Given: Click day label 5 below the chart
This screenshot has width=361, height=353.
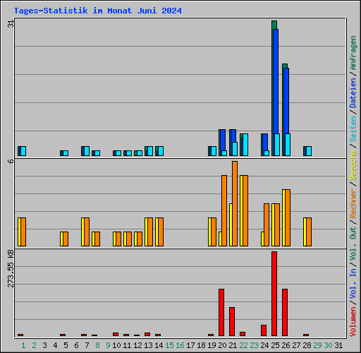Looking at the screenshot, I should coord(66,345).
